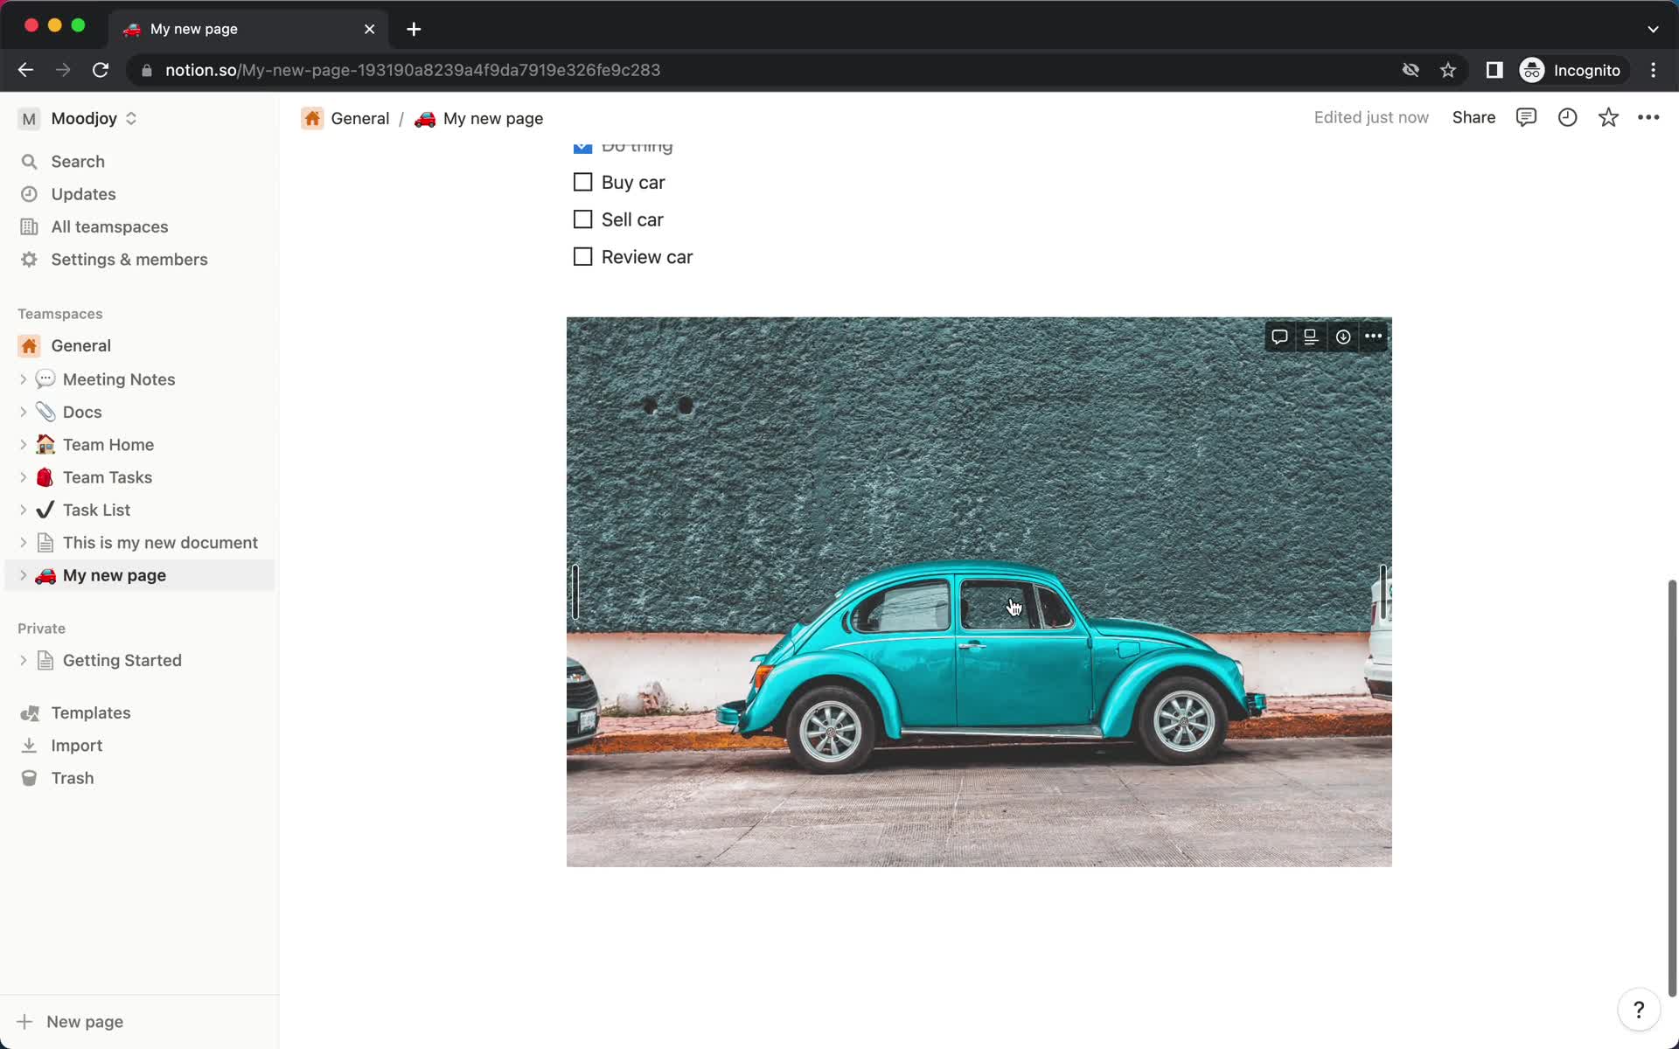Screen dimensions: 1679x1049
Task: Click the more options (⋯) icon on image
Action: (x=1373, y=336)
